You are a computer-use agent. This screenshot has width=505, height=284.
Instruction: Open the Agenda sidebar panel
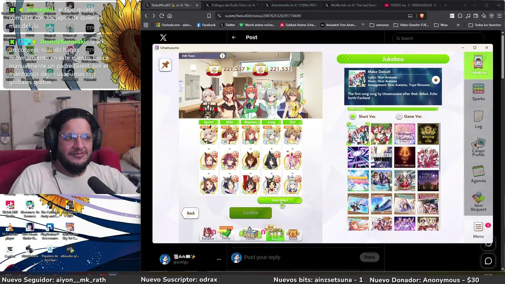[x=478, y=174]
